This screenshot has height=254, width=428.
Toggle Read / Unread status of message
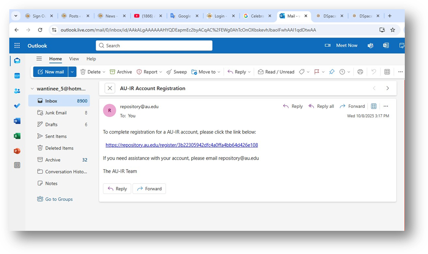click(276, 72)
